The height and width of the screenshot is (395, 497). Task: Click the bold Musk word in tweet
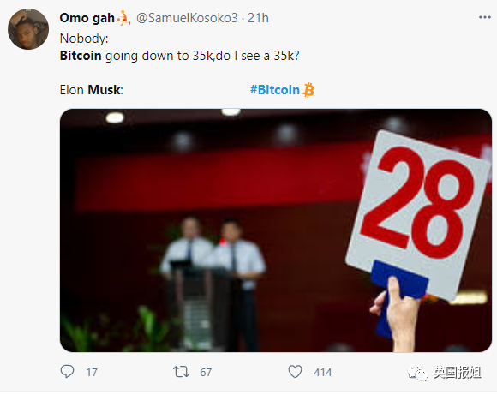(104, 90)
